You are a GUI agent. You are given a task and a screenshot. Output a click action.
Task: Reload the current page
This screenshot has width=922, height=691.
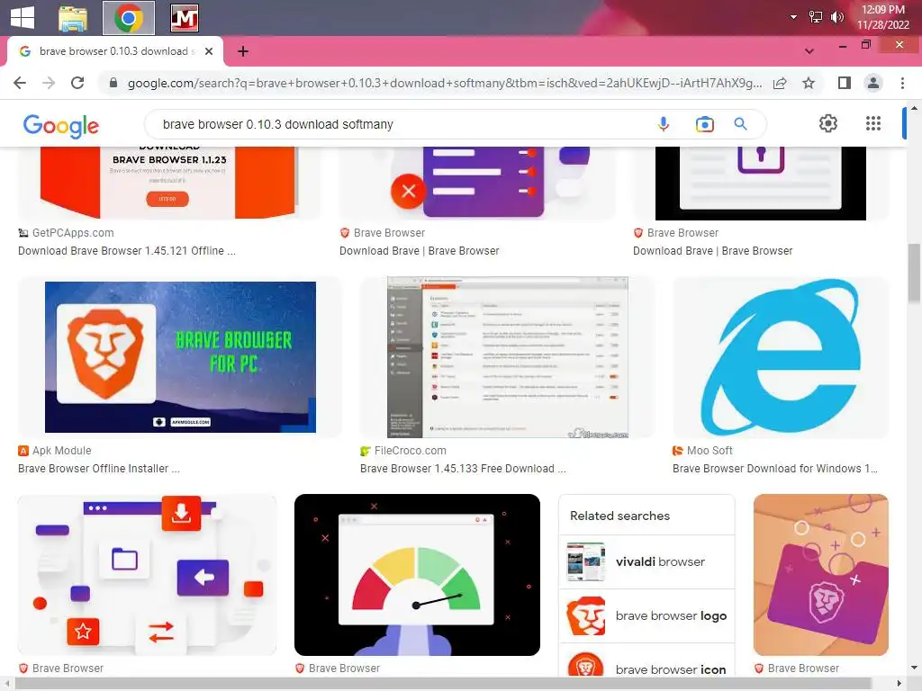77,83
